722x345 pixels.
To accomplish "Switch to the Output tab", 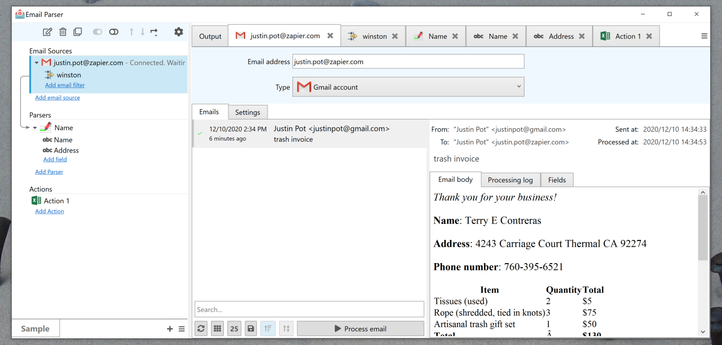I will (210, 37).
